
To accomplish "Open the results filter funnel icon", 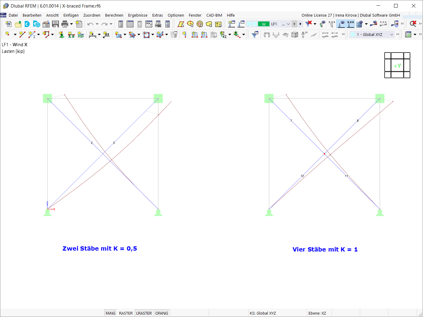I will point(255,34).
